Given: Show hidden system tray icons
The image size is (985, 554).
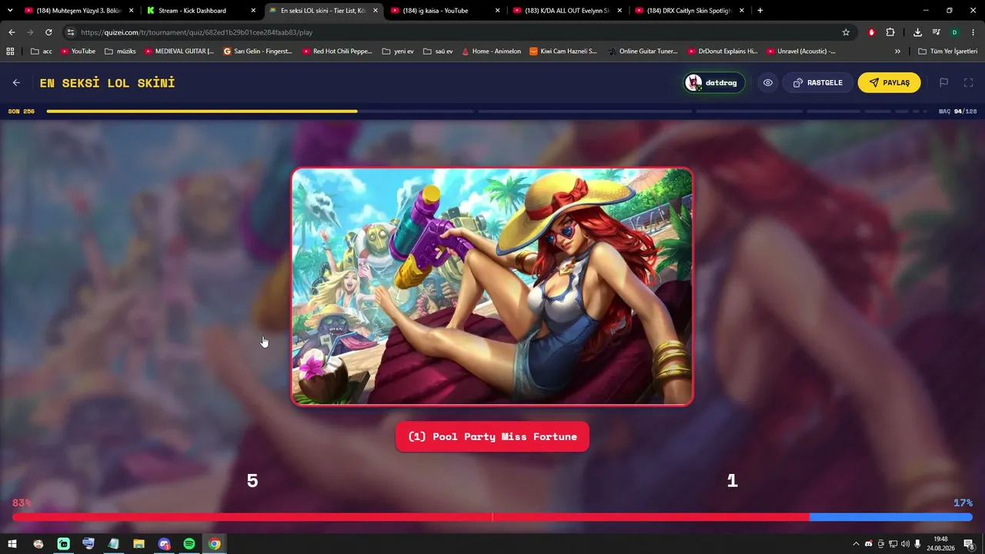Looking at the screenshot, I should click(x=856, y=544).
